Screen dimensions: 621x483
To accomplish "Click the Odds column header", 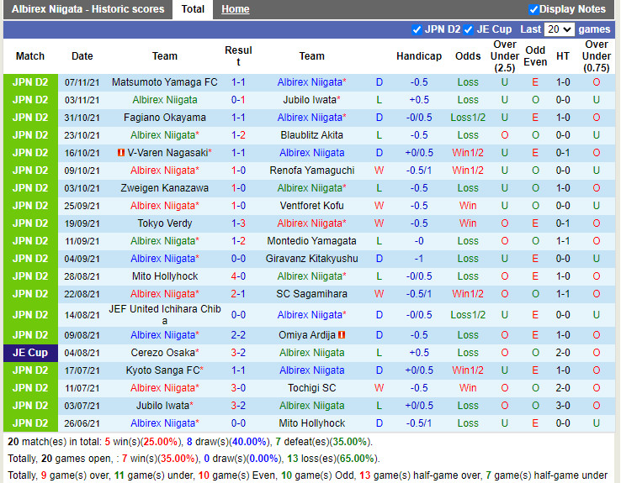I will point(468,56).
